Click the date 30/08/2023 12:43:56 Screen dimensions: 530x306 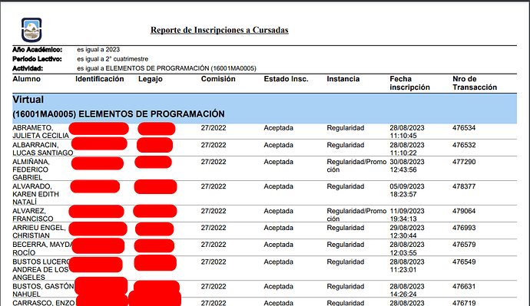pos(407,166)
